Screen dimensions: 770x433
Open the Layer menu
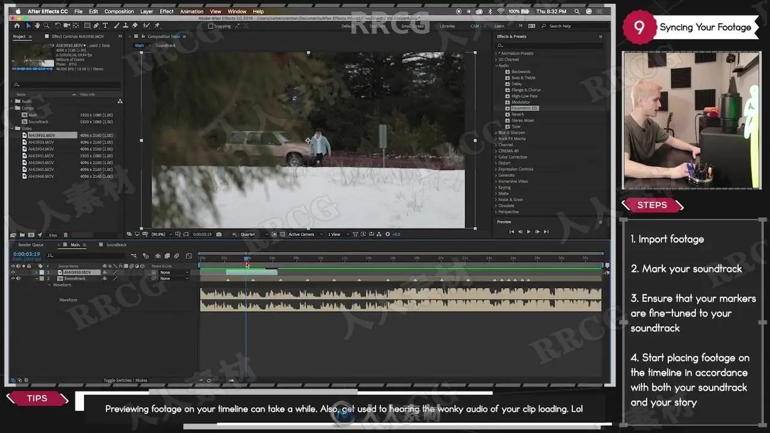pos(147,11)
